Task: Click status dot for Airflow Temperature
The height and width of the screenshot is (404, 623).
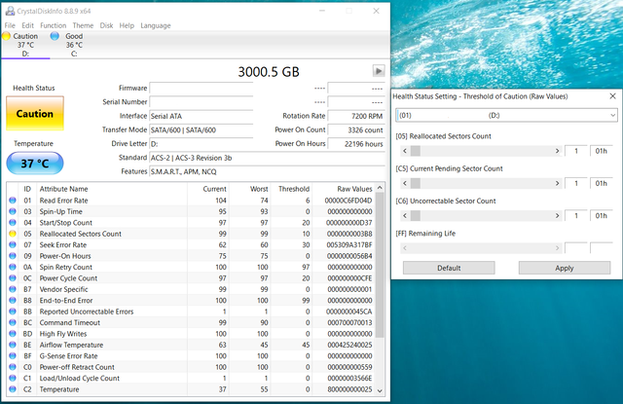Action: coord(13,345)
